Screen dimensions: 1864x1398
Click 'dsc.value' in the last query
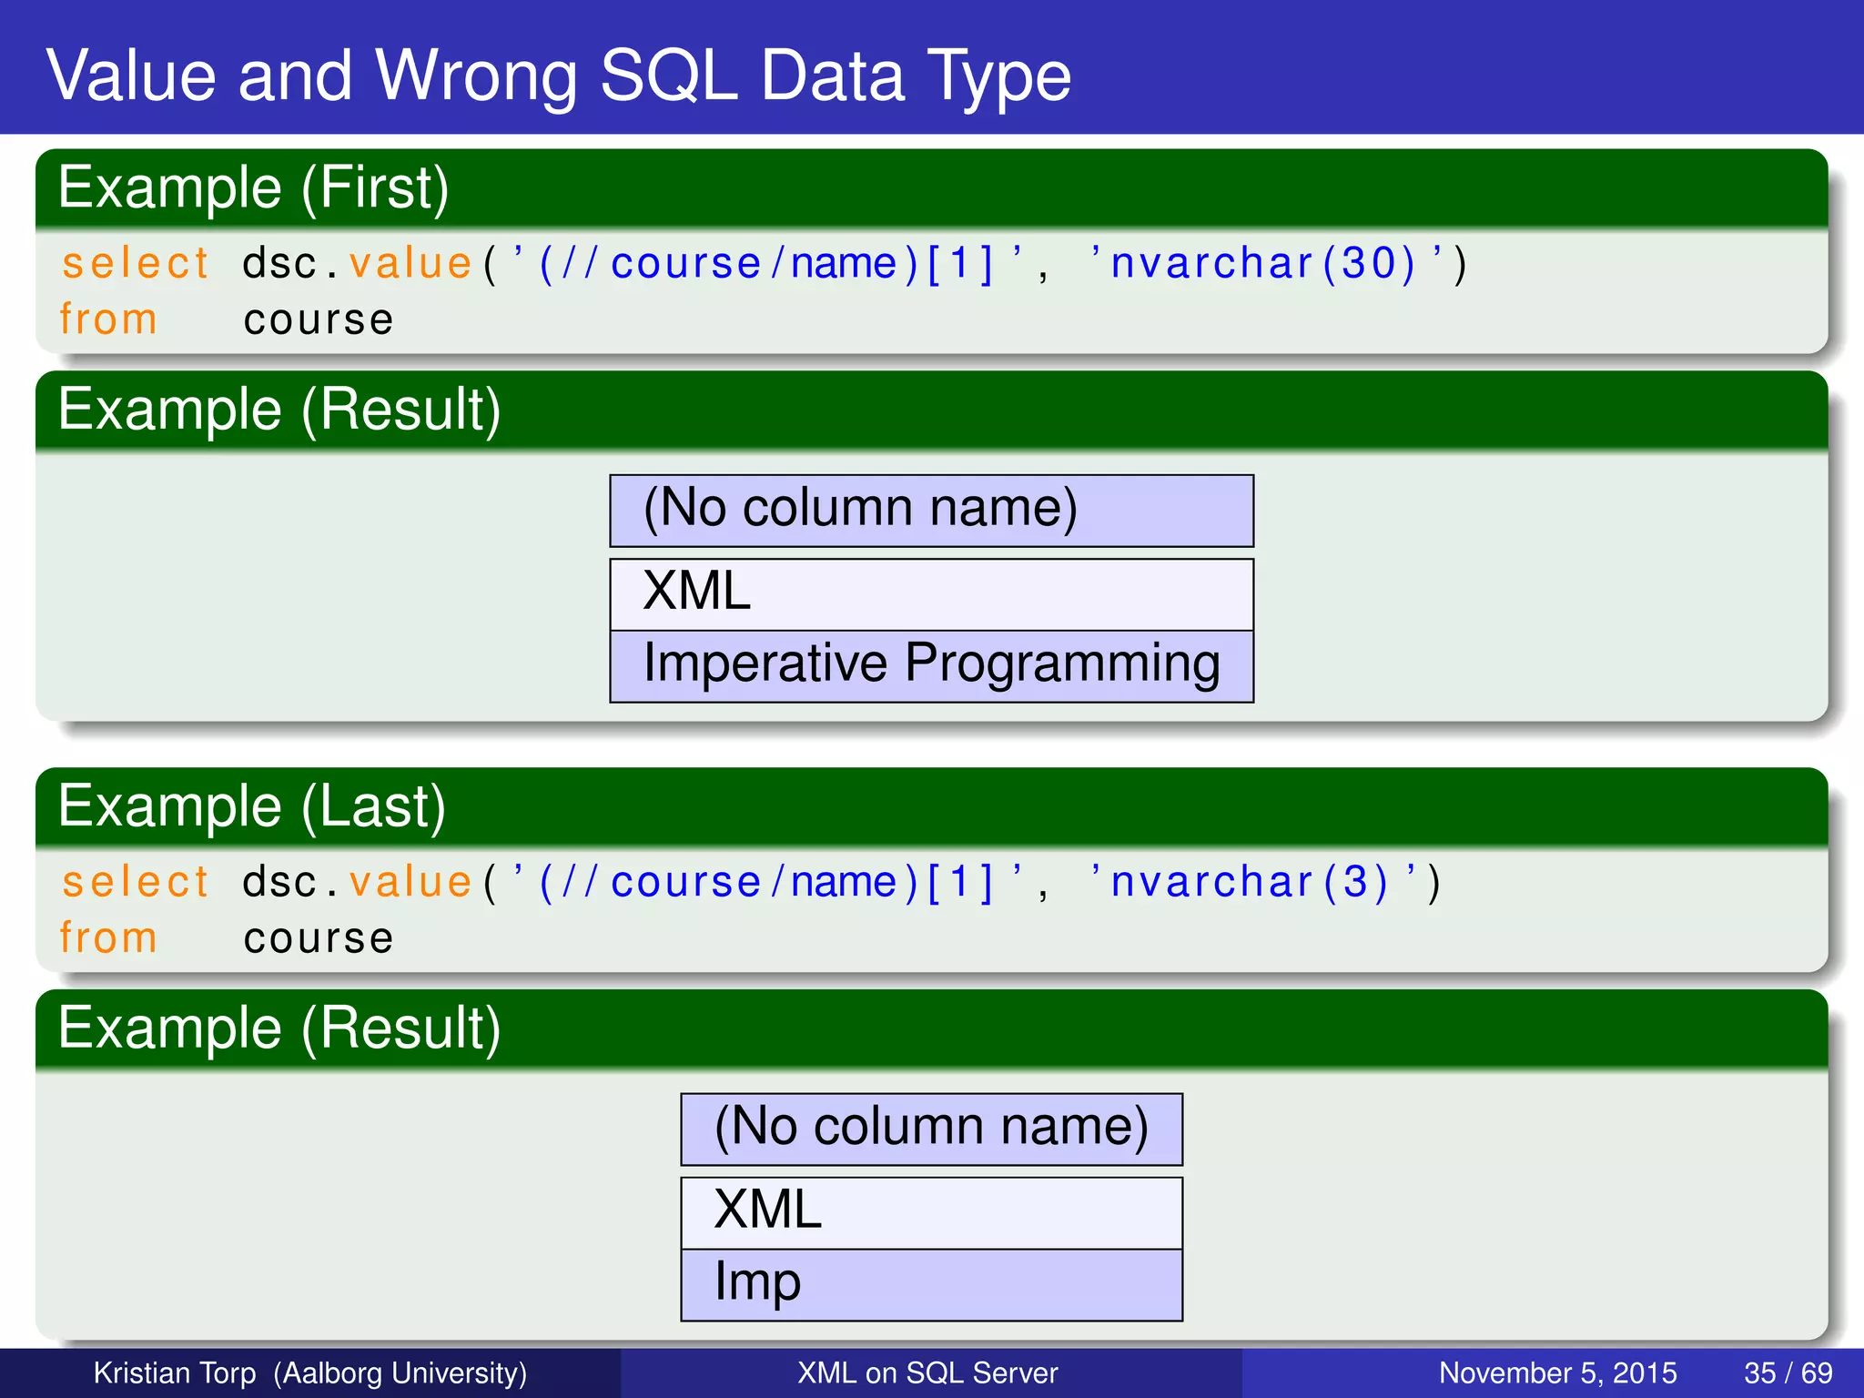coord(358,883)
